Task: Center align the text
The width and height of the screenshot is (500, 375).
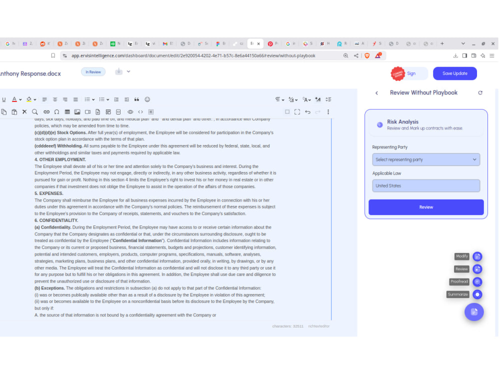Action: [55, 99]
